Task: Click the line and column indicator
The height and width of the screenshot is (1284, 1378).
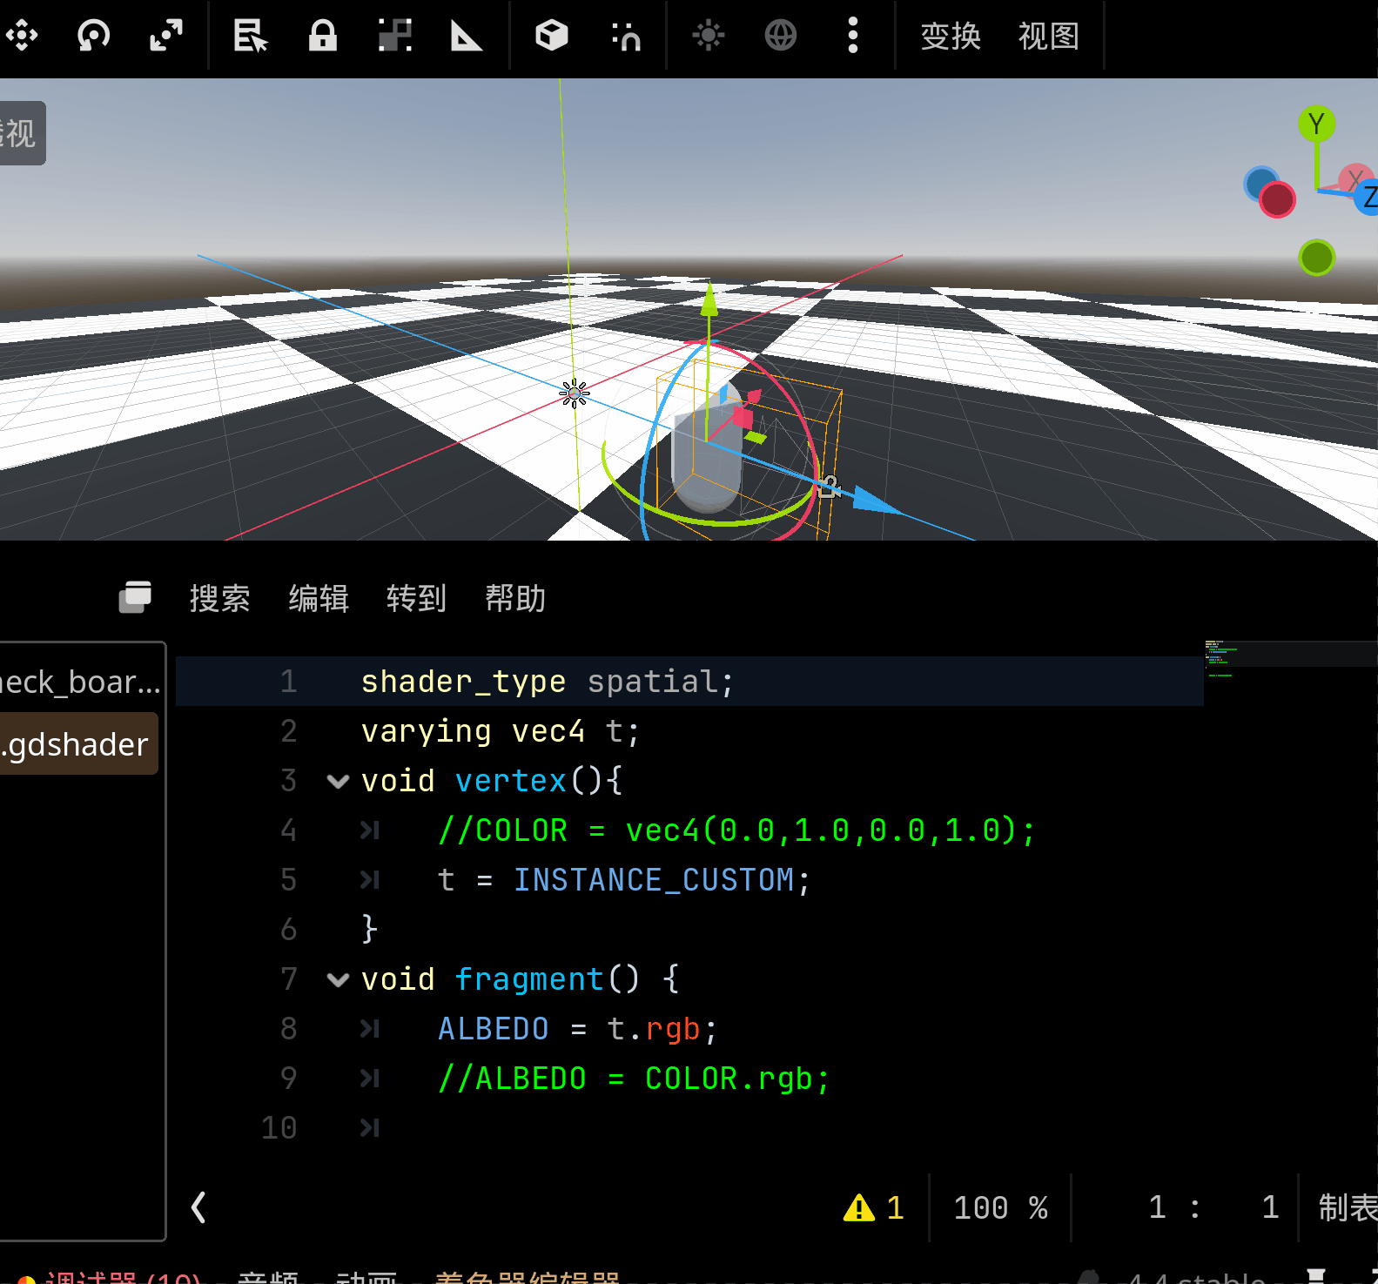Action: (x=1213, y=1207)
